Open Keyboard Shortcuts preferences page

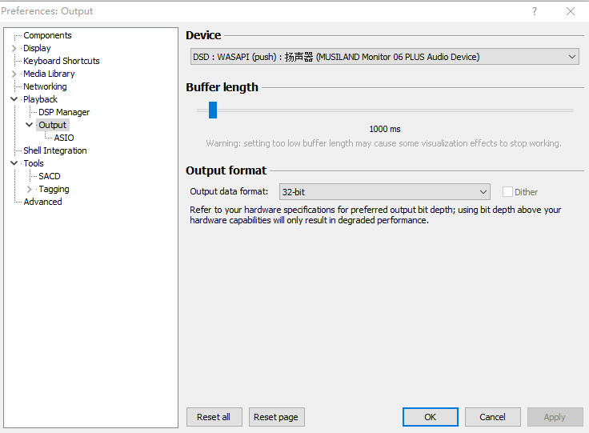pos(62,61)
